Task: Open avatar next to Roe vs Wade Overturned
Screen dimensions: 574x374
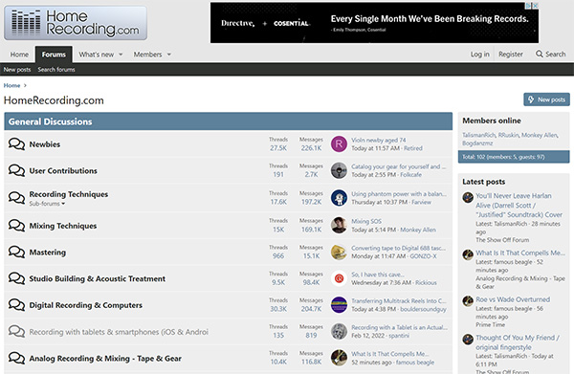Action: click(468, 300)
